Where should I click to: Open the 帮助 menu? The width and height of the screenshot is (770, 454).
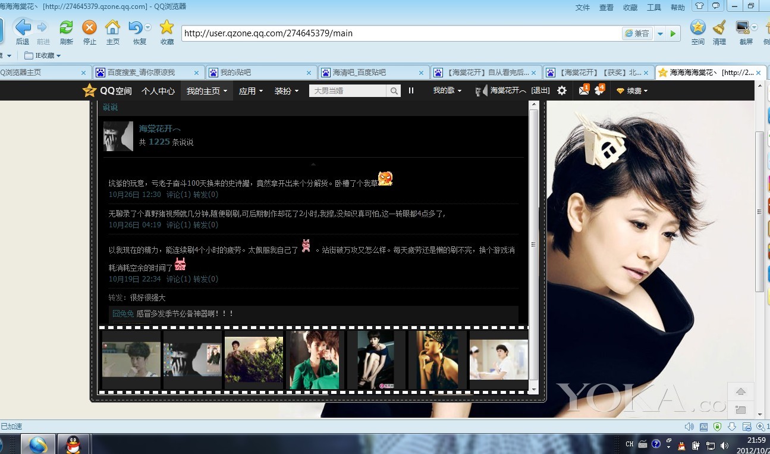(678, 7)
